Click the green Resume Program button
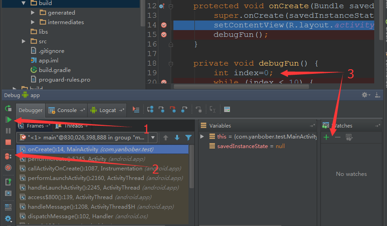 pyautogui.click(x=8, y=120)
